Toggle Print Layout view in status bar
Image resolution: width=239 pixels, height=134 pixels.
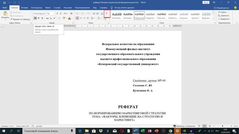click(x=204, y=126)
